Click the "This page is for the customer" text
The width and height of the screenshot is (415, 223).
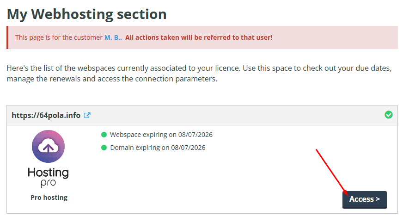click(x=59, y=37)
